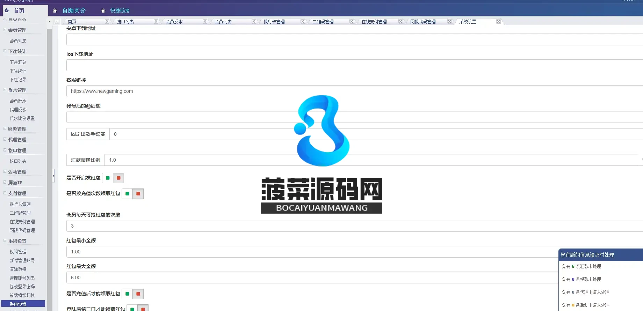Switch to the 会员列表 tab
The image size is (643, 311).
point(223,22)
